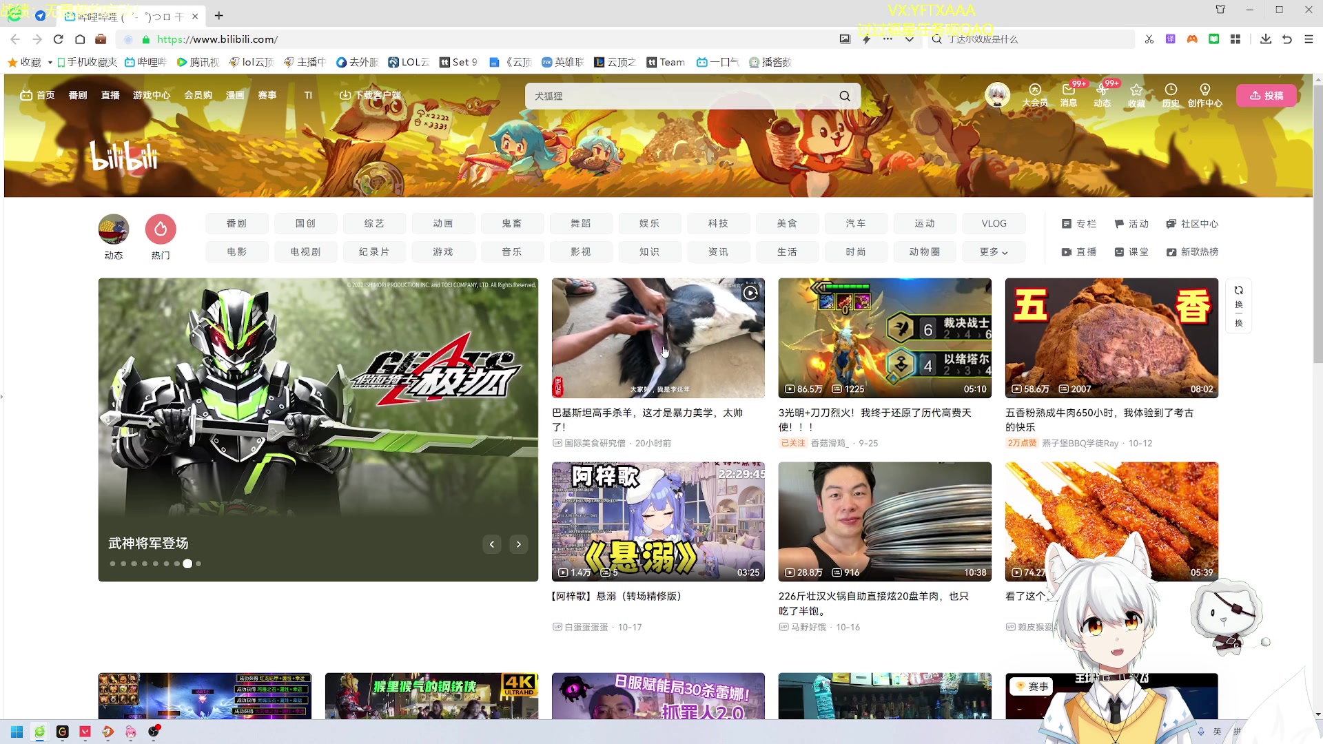Click browser undo-close-tab icon
Viewport: 1323px width, 744px height.
1287,39
